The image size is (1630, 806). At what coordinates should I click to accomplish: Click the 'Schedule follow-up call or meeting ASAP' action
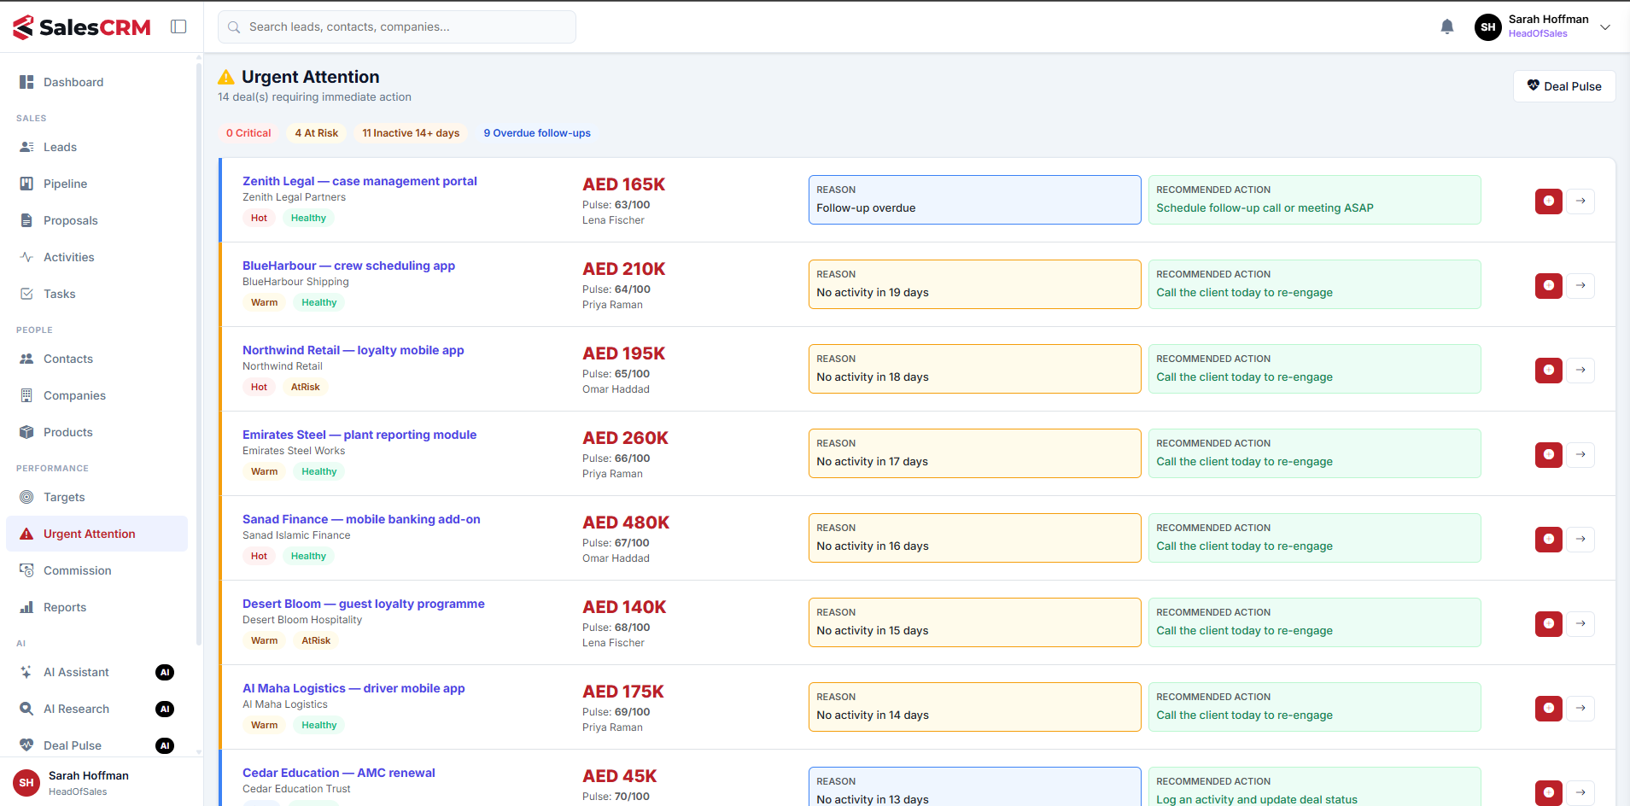(x=1265, y=207)
